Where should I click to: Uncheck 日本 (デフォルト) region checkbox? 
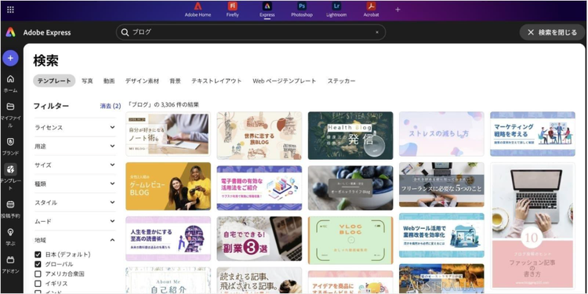click(x=38, y=255)
